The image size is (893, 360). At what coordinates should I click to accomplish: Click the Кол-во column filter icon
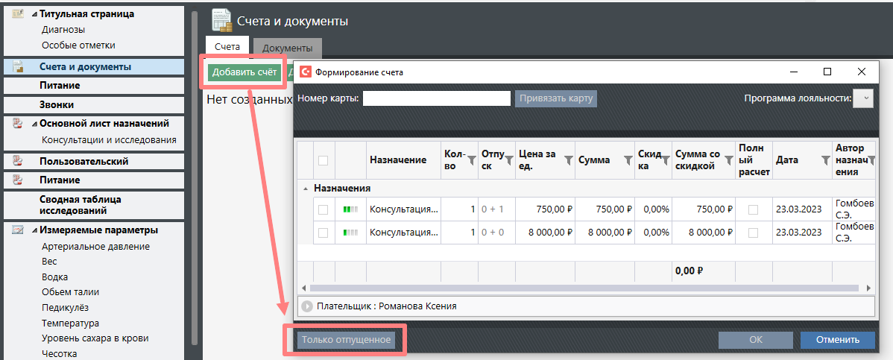click(x=470, y=160)
